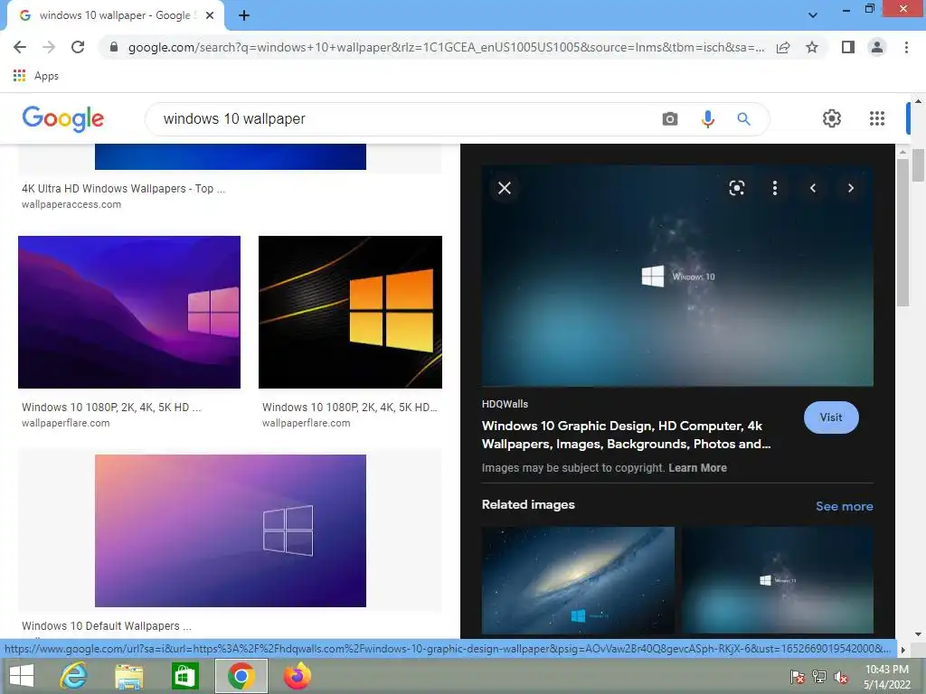Open the taskbar clock showing 10:43 PM
The image size is (926, 694).
point(887,677)
